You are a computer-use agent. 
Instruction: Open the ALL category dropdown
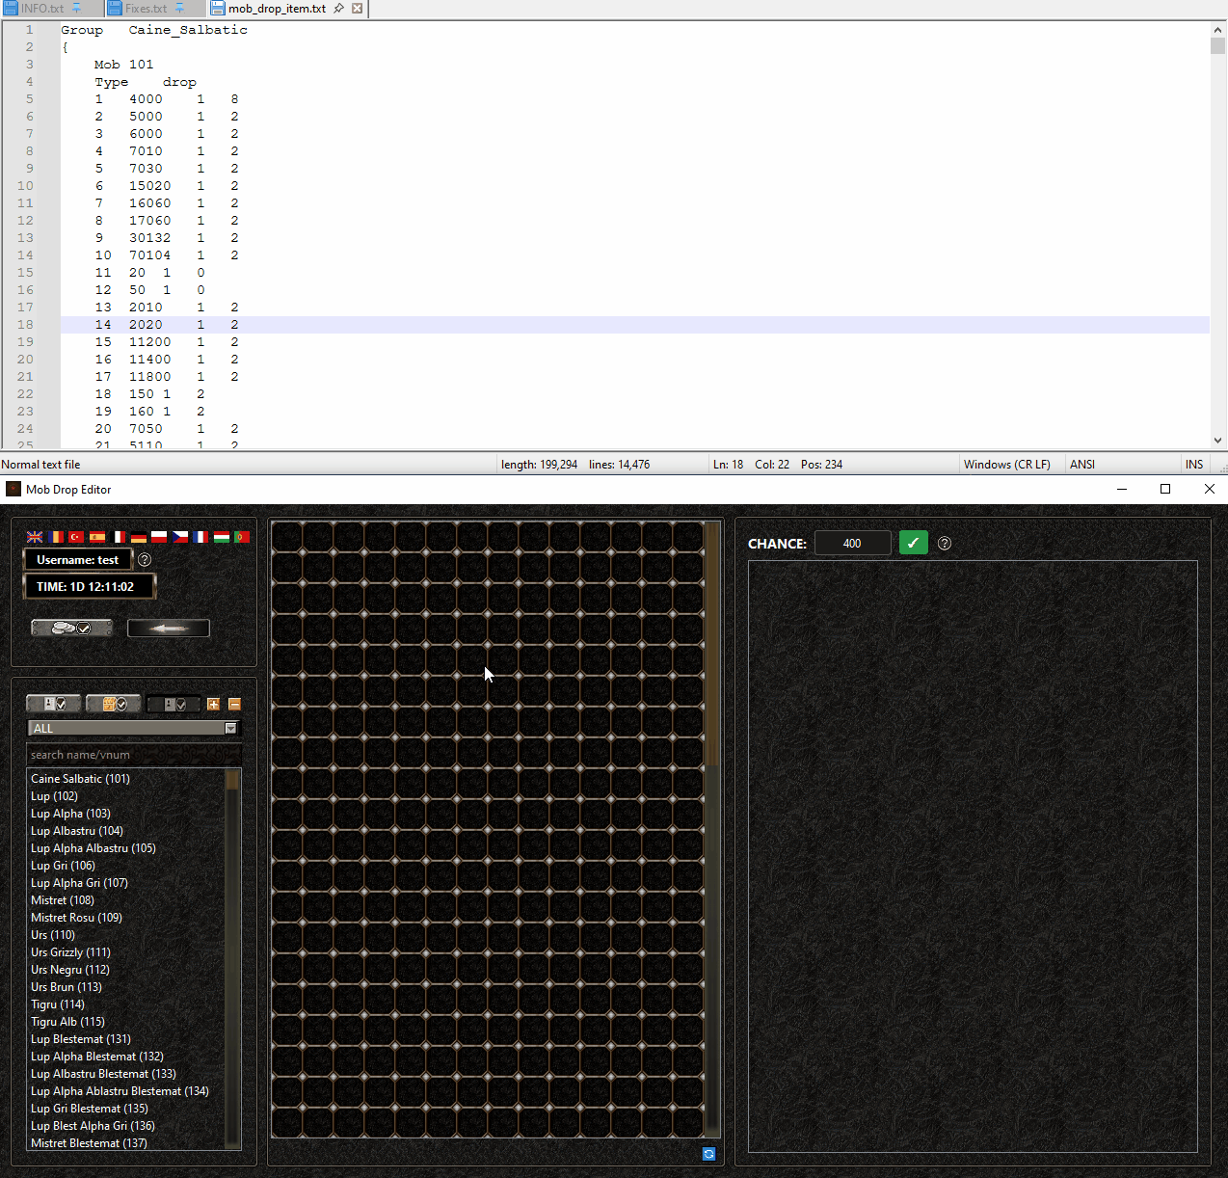pyautogui.click(x=134, y=729)
